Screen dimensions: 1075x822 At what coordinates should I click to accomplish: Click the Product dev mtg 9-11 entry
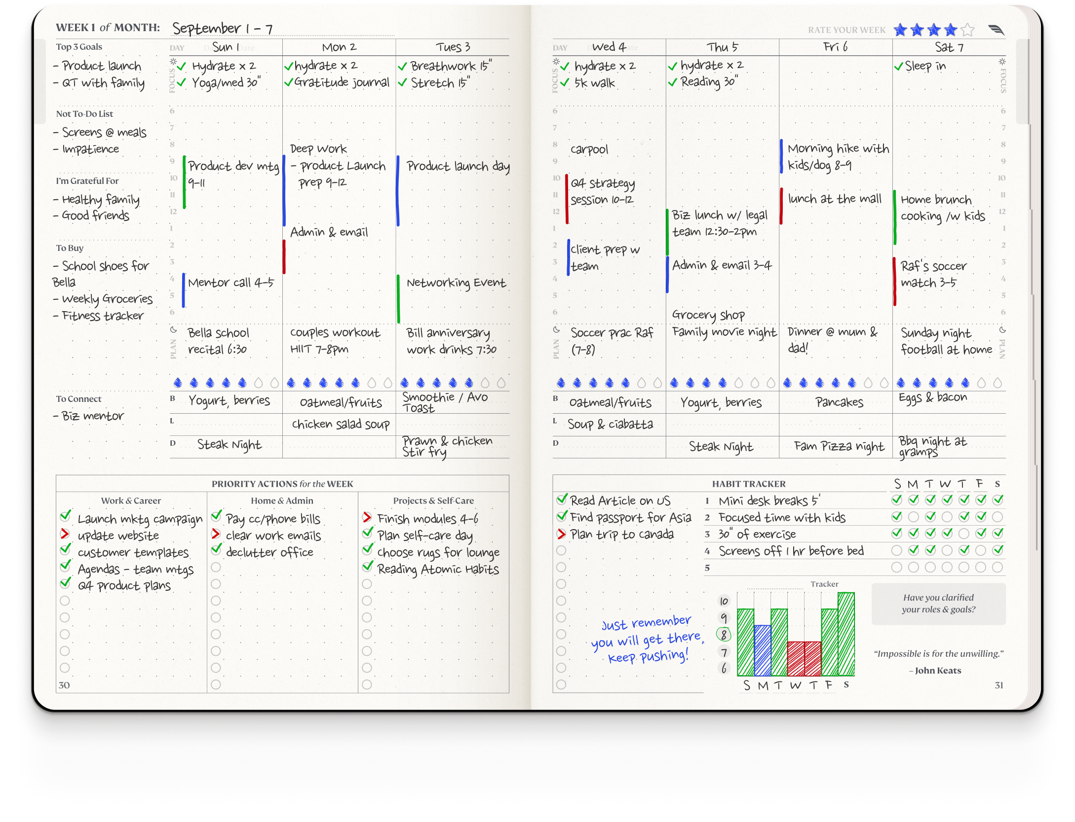tap(233, 174)
